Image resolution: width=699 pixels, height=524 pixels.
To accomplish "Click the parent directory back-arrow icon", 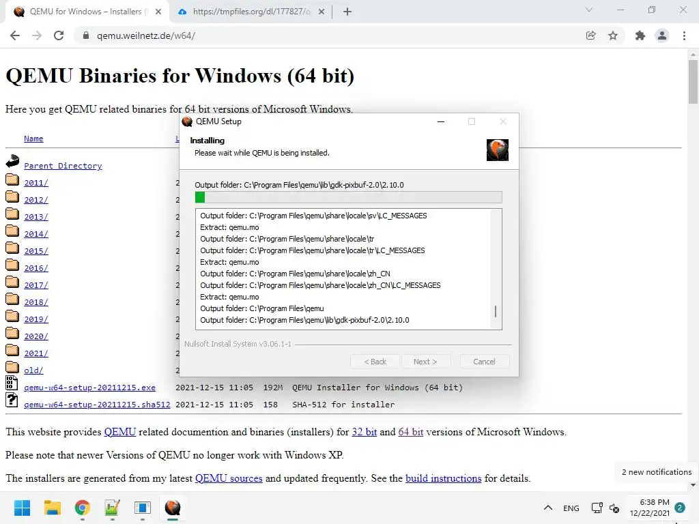I will coord(12,161).
